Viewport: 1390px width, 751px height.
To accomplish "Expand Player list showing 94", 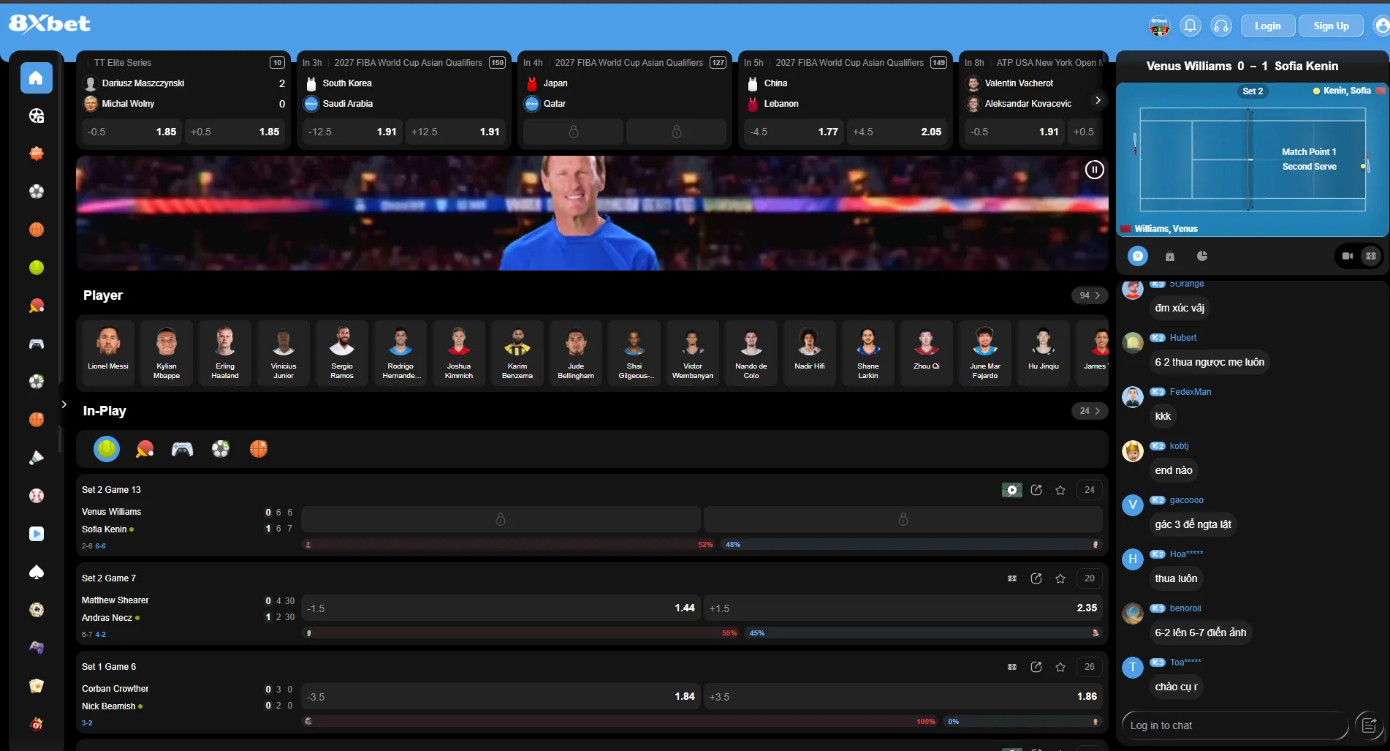I will (x=1090, y=295).
